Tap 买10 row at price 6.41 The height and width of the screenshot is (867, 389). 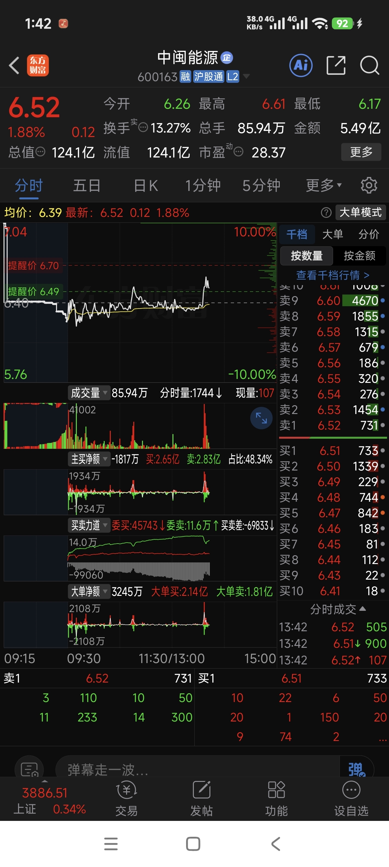333,591
